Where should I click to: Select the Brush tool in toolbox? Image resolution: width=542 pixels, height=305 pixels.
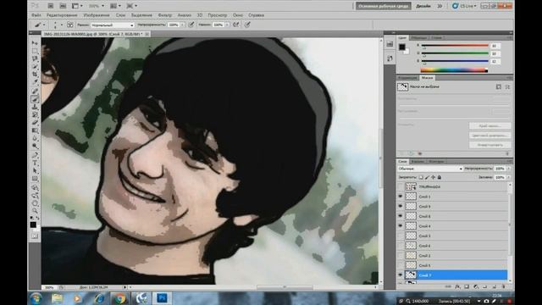35,99
